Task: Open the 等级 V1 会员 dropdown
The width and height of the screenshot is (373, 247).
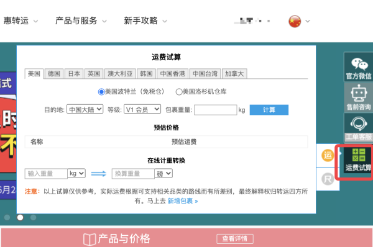Action: 142,109
